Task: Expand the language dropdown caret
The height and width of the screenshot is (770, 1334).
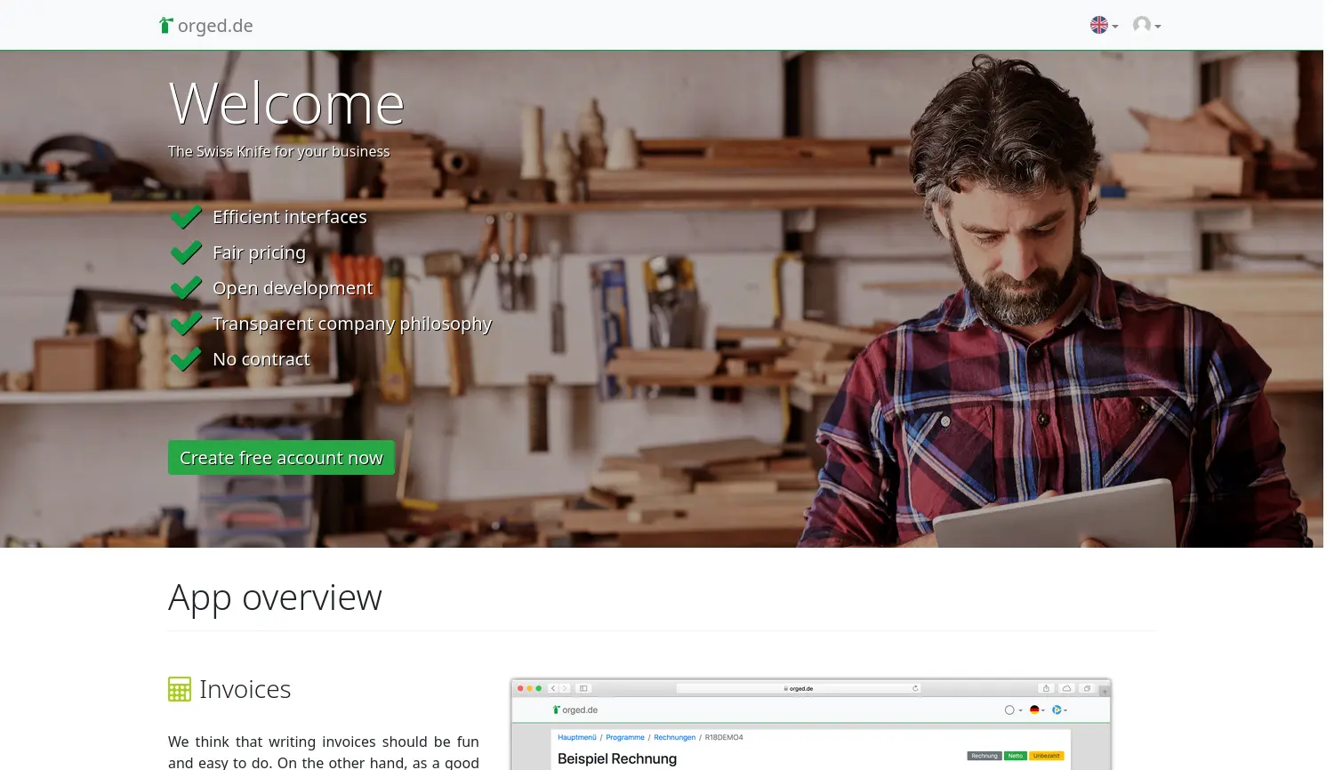Action: (x=1115, y=27)
